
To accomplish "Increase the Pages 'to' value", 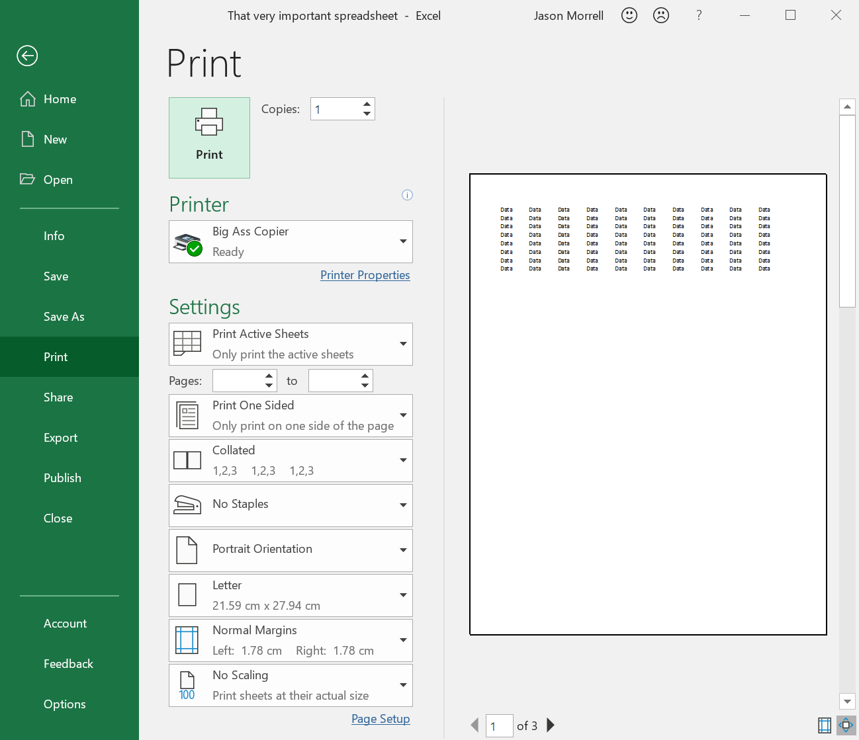I will (365, 376).
